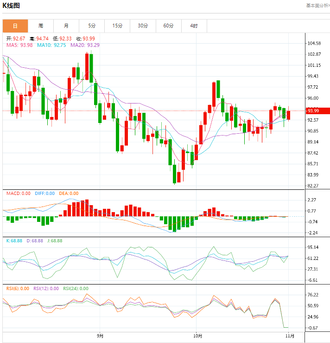Click the MA5: 93.98 label

click(19, 45)
